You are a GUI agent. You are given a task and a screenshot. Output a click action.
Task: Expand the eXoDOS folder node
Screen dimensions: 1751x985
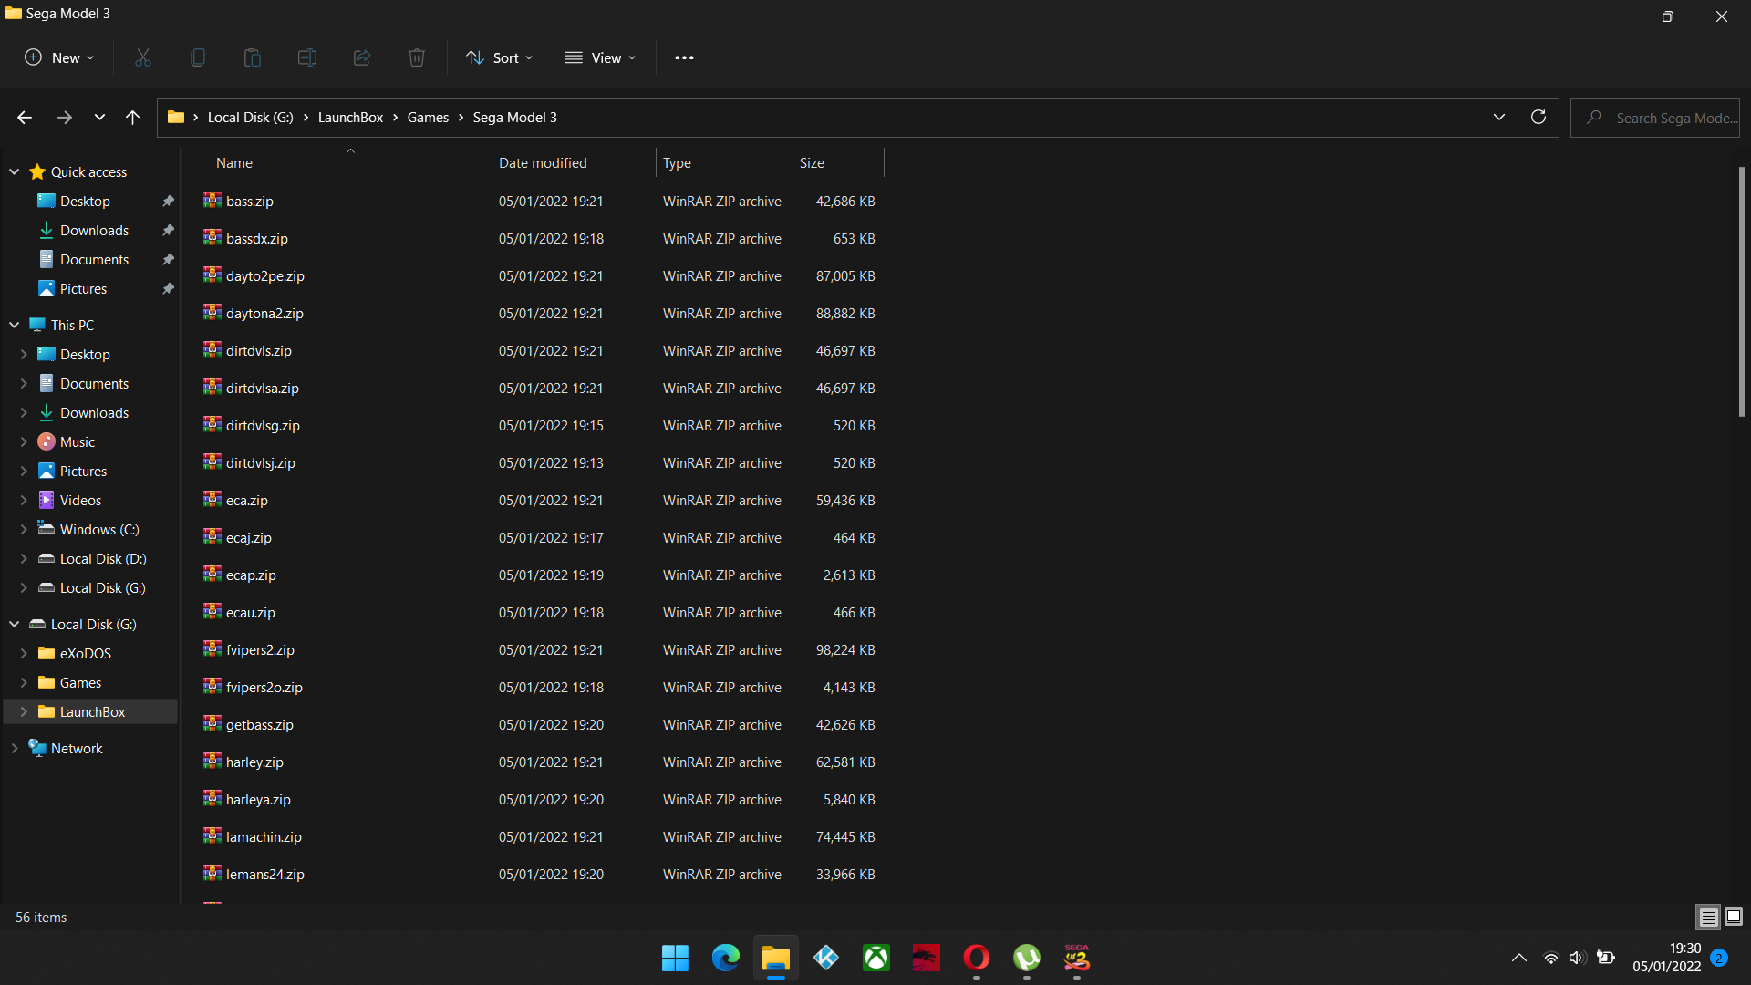point(24,653)
